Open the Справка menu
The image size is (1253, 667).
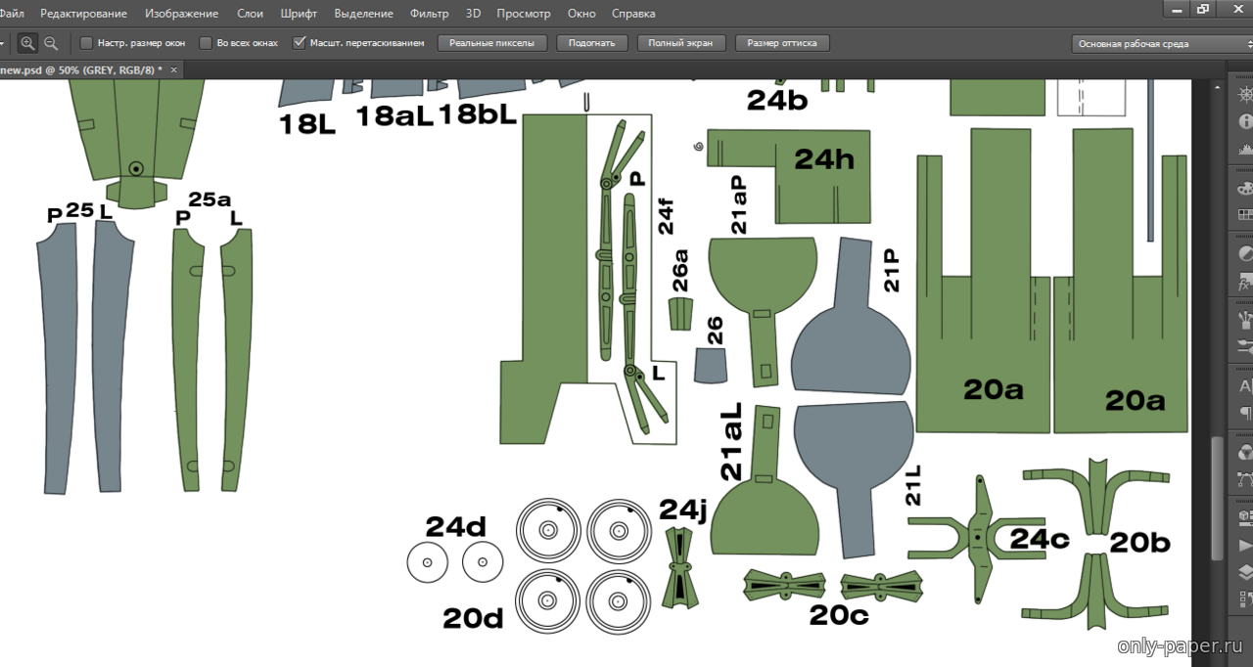point(633,14)
